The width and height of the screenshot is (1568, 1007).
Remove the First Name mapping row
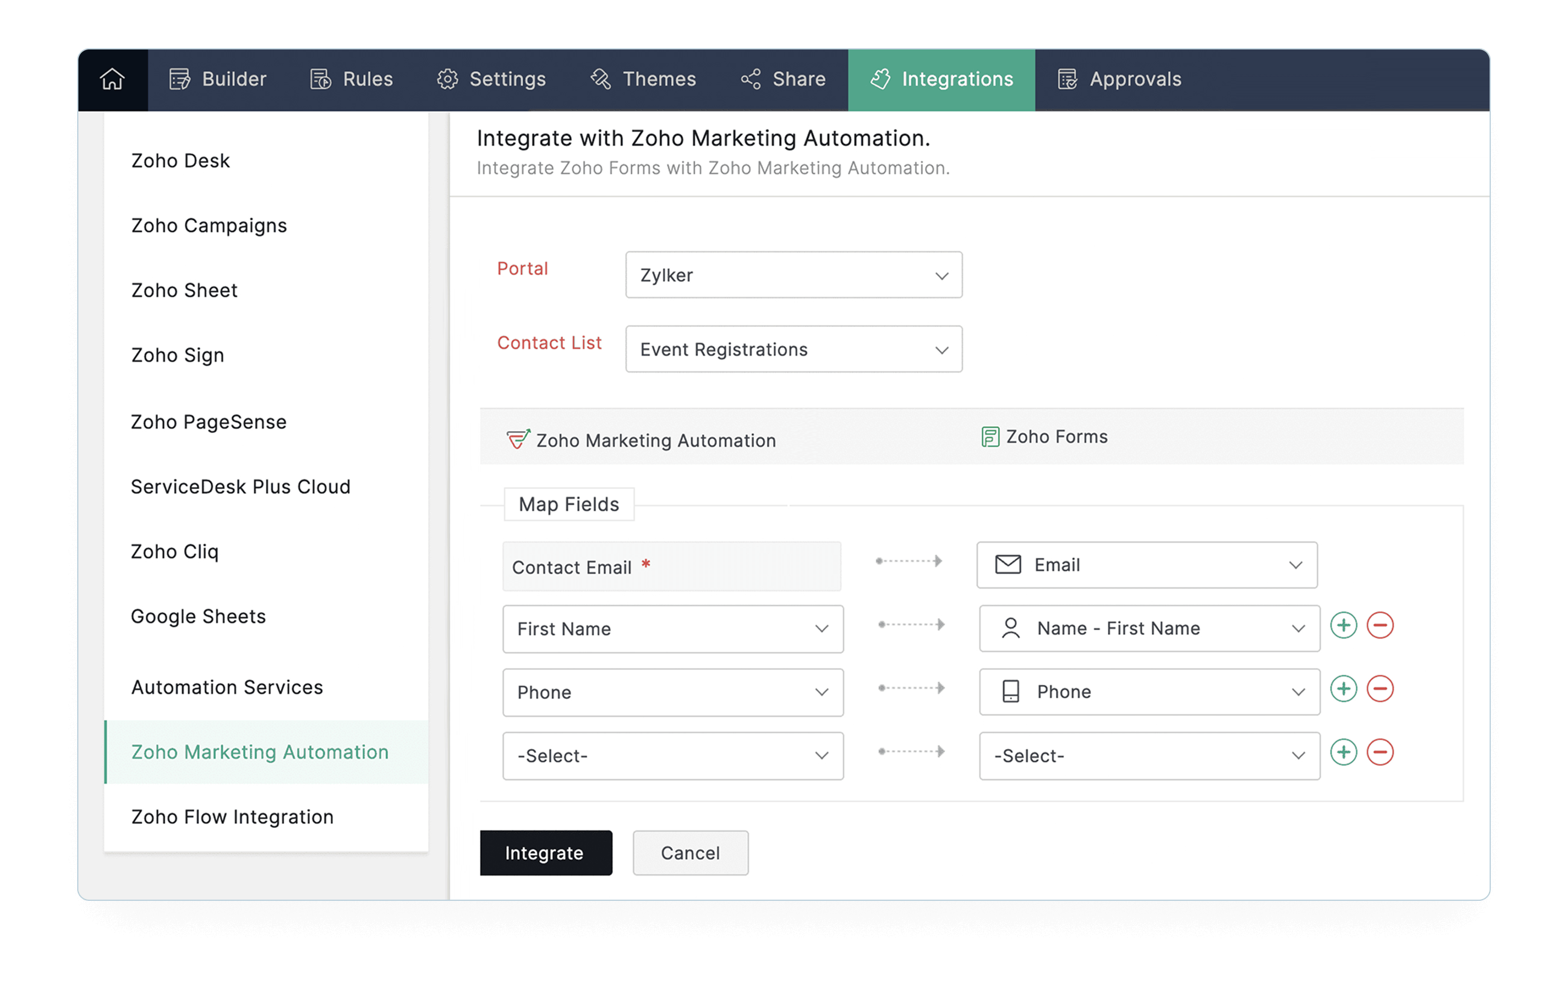click(x=1380, y=626)
